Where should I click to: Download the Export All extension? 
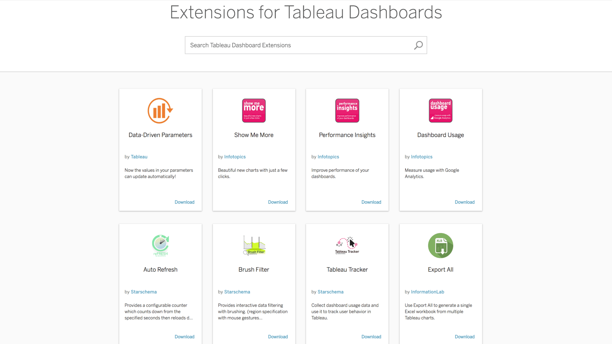pos(464,337)
